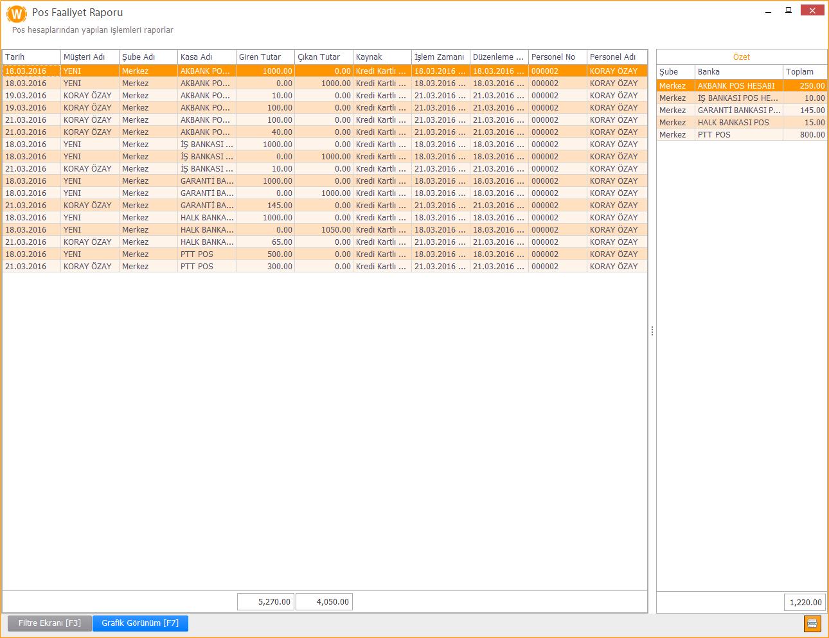Click the Kasa Adı column header

(x=206, y=57)
